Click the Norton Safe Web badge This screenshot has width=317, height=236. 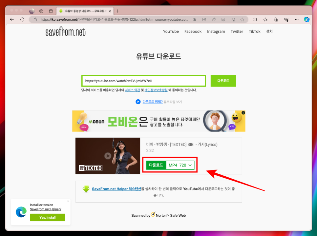pyautogui.click(x=158, y=215)
